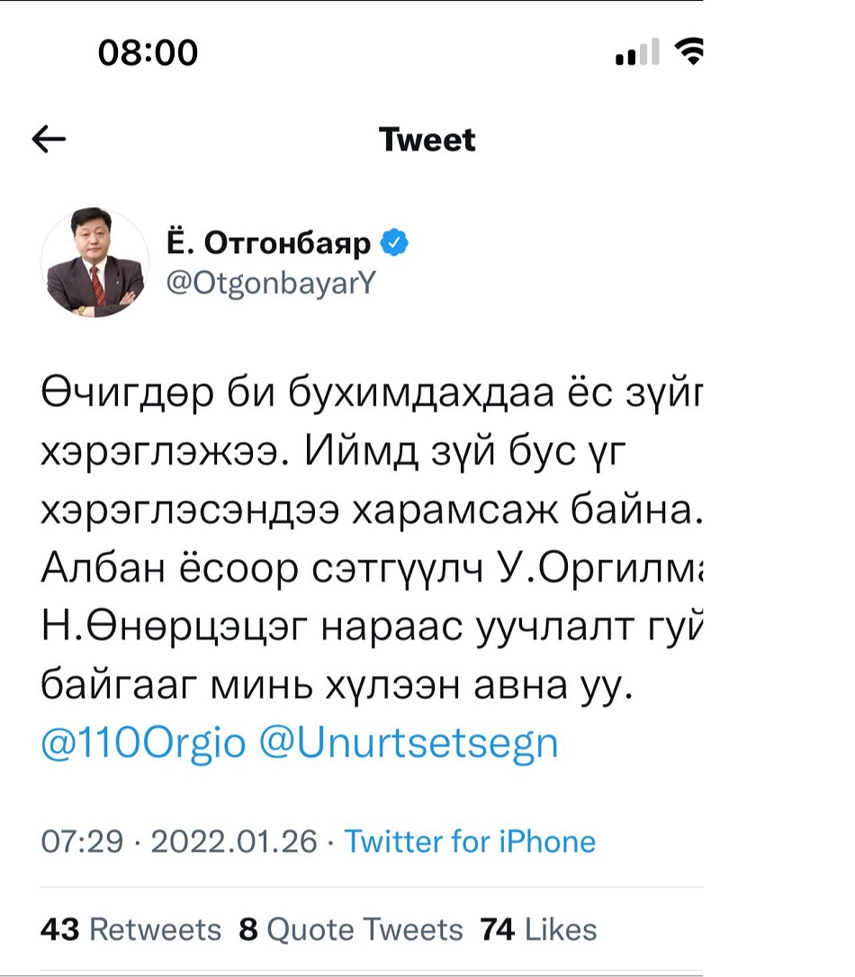
Task: Tap the 07:29 tweet timestamp
Action: tap(82, 842)
